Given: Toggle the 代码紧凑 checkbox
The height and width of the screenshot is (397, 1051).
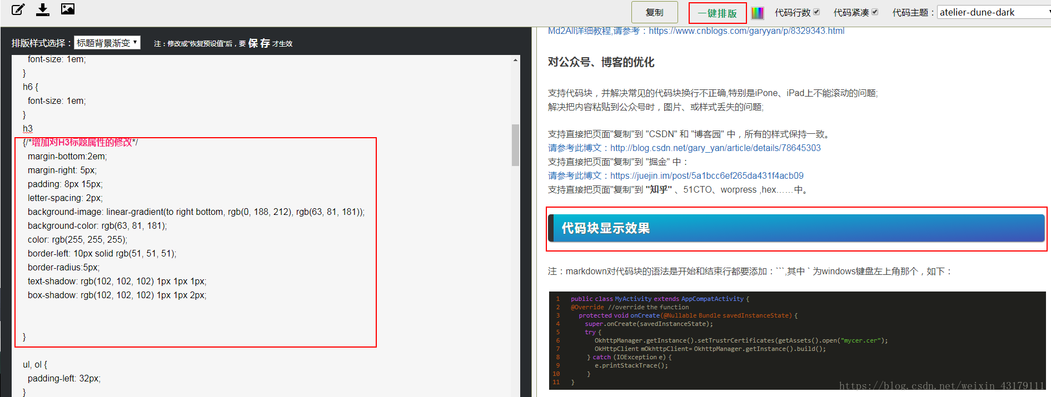Looking at the screenshot, I should (875, 12).
